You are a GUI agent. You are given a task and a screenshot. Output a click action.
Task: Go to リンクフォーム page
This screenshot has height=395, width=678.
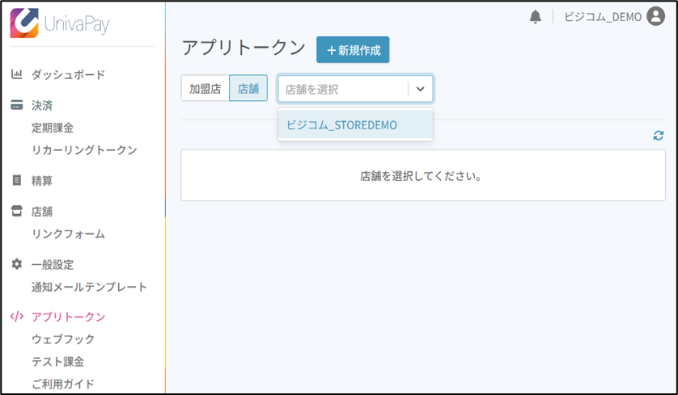pyautogui.click(x=68, y=234)
